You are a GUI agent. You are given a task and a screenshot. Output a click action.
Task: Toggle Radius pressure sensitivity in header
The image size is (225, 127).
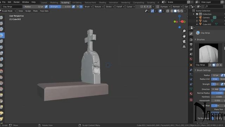pyautogui.click(x=46, y=7)
